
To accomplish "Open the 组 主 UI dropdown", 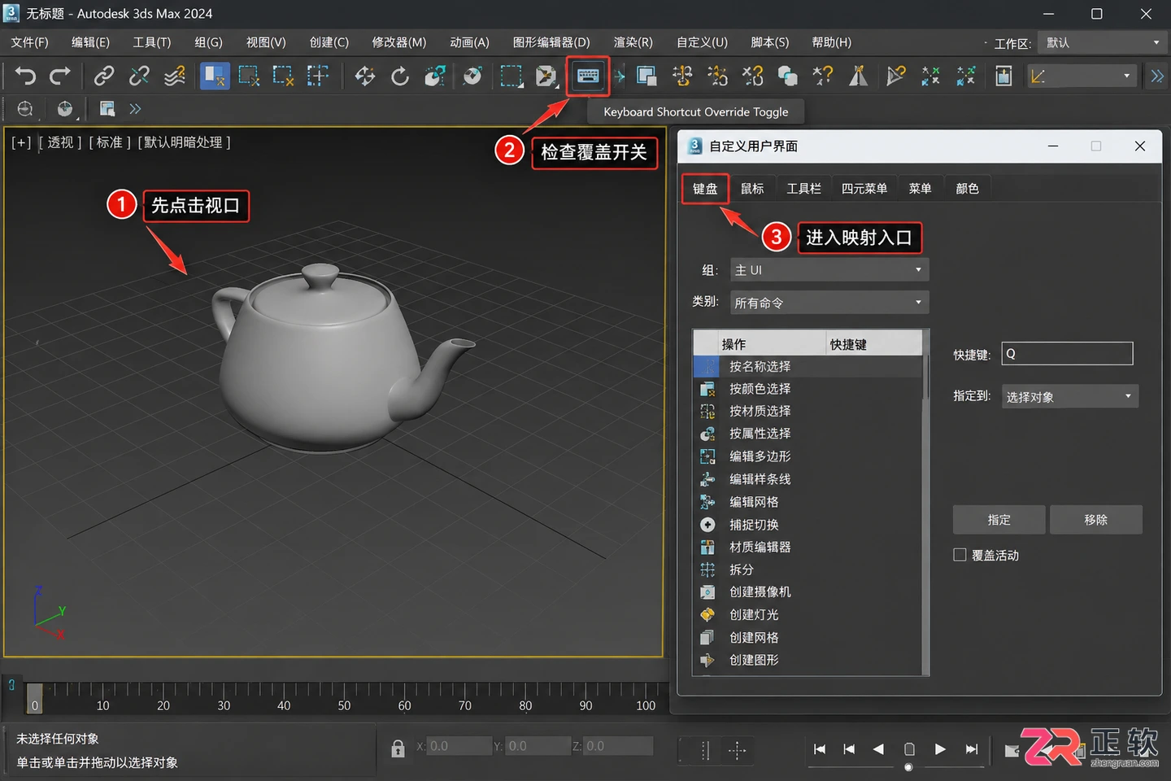I will [829, 270].
